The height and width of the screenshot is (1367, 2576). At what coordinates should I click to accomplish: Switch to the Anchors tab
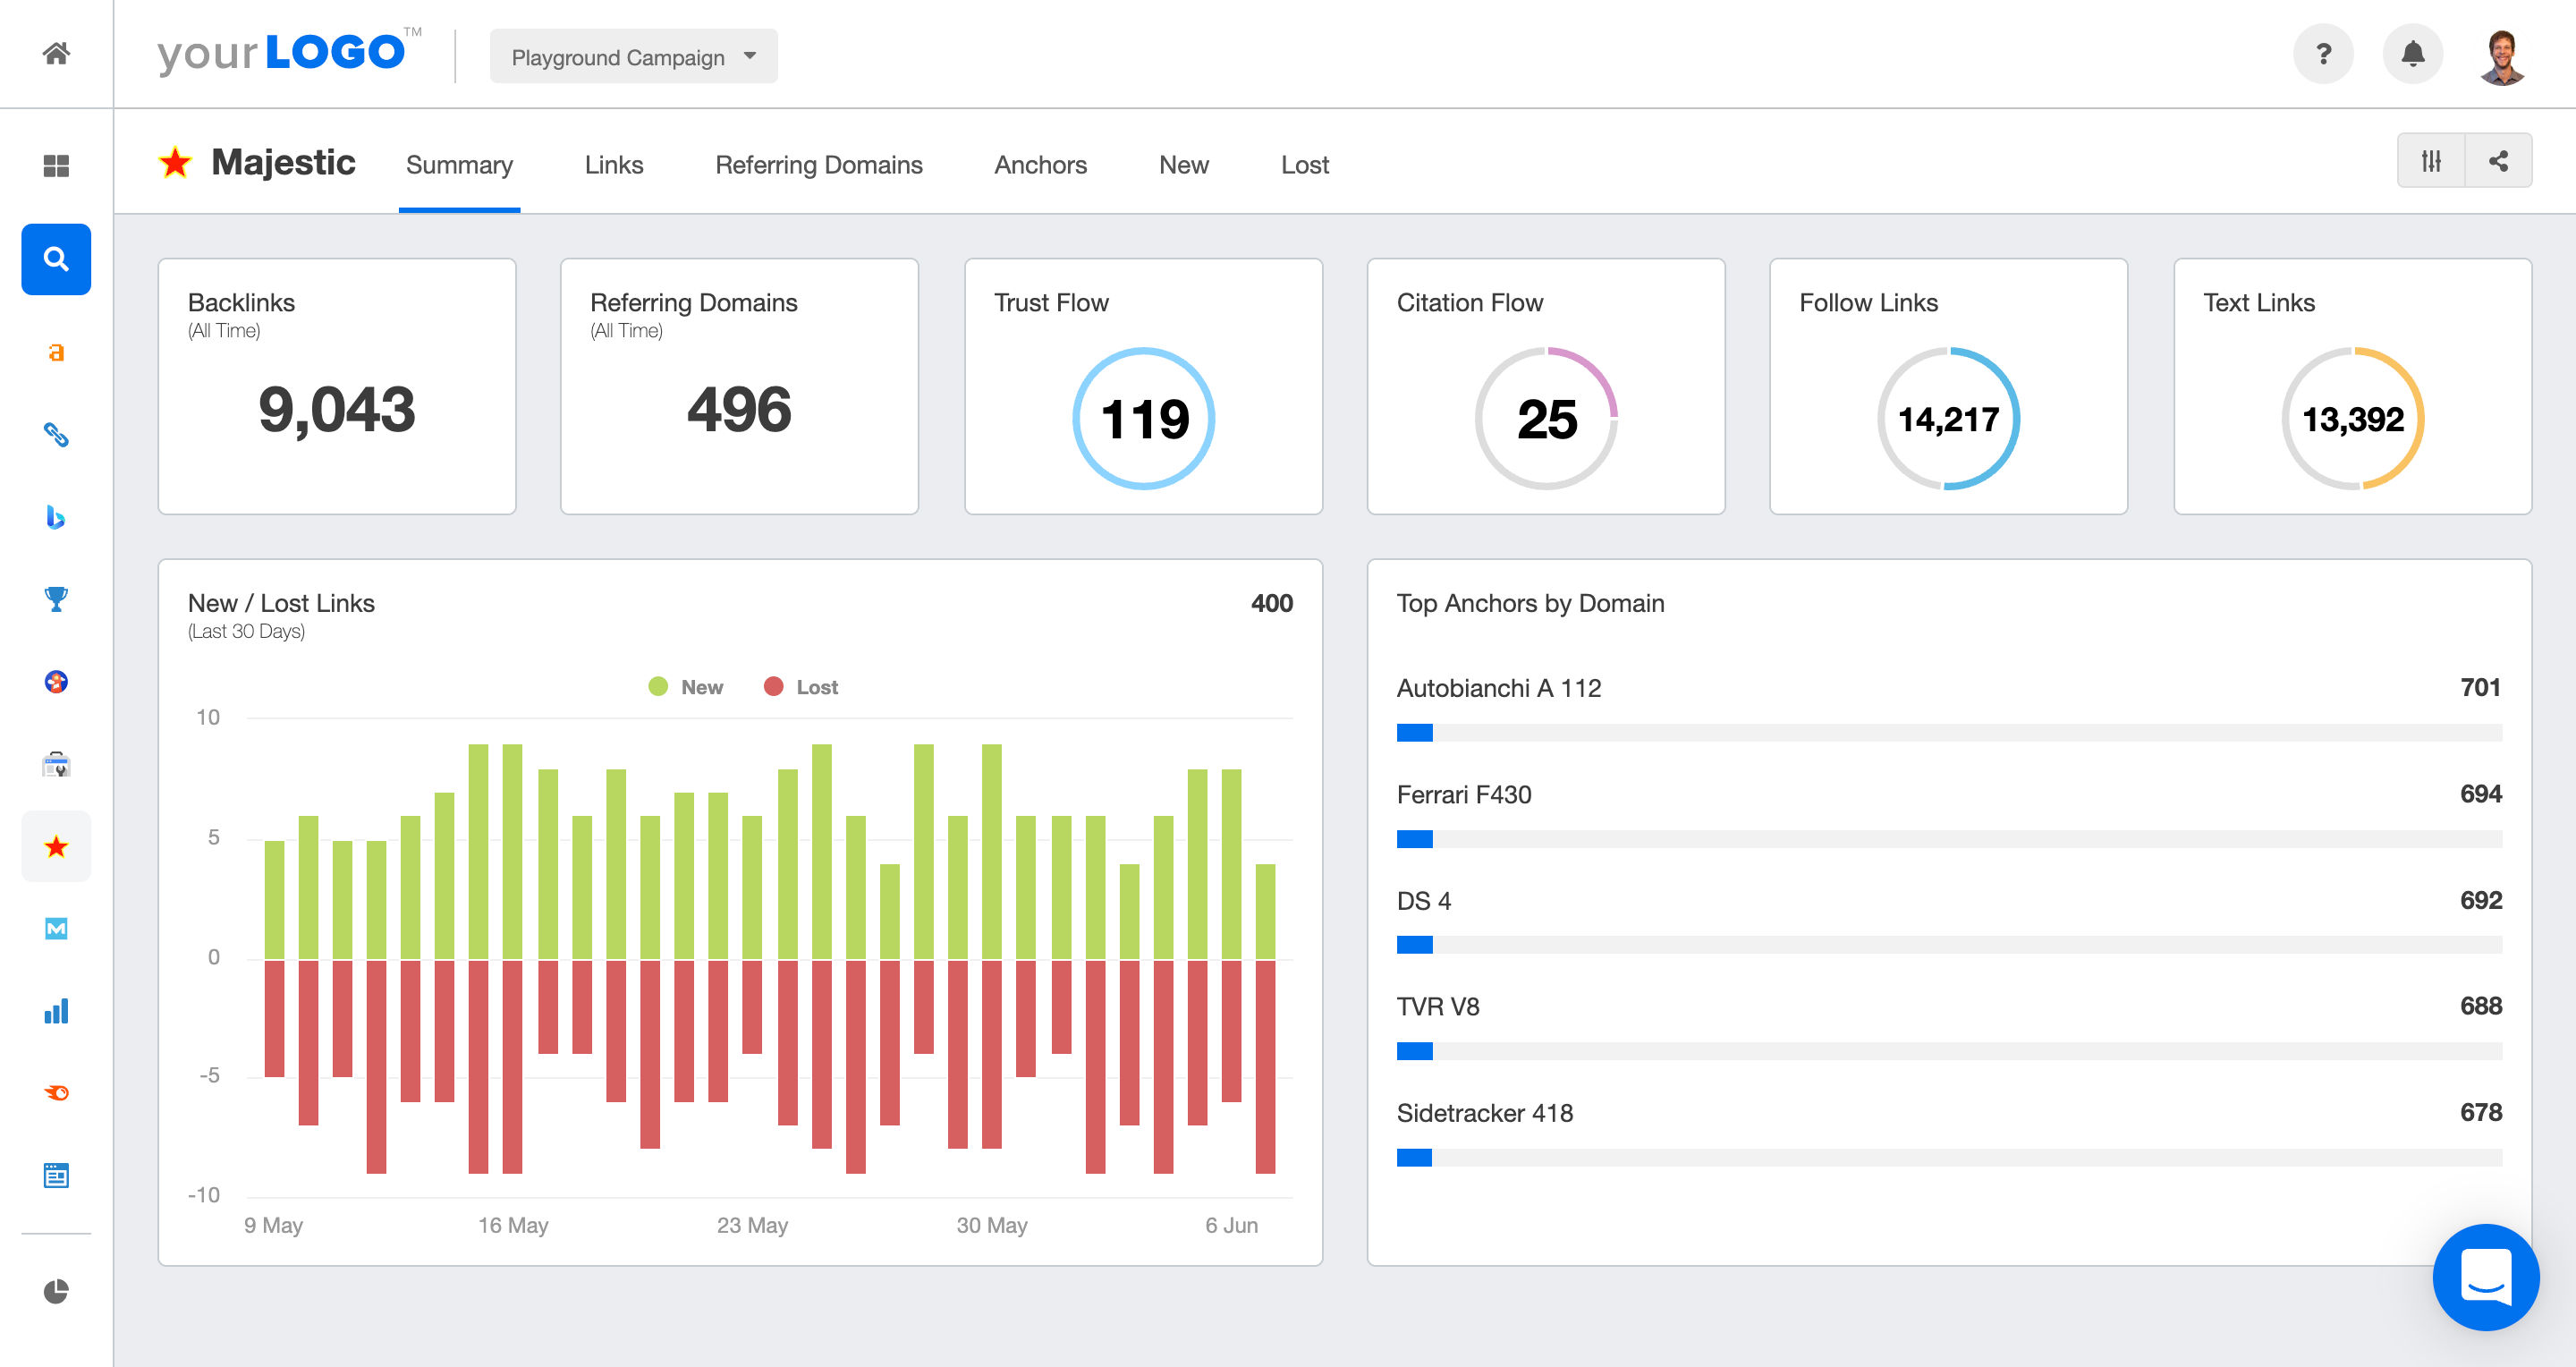pos(1040,165)
